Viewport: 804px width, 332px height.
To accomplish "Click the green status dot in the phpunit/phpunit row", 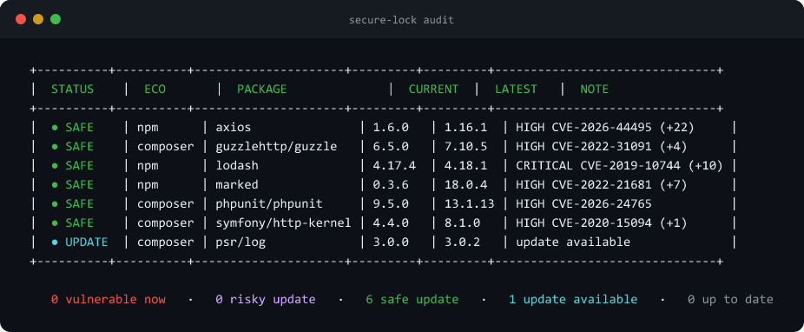I will coord(55,204).
